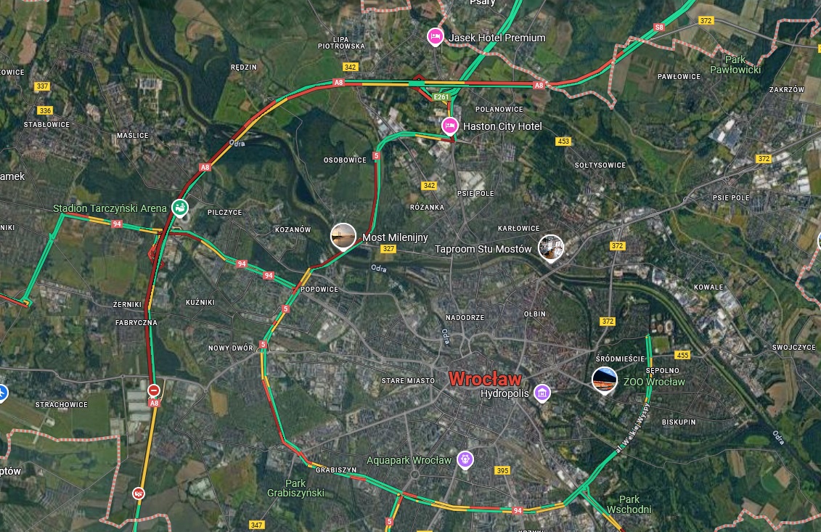Click the ZOO Wrocław photo thumbnail
The image size is (821, 532).
pyautogui.click(x=604, y=380)
